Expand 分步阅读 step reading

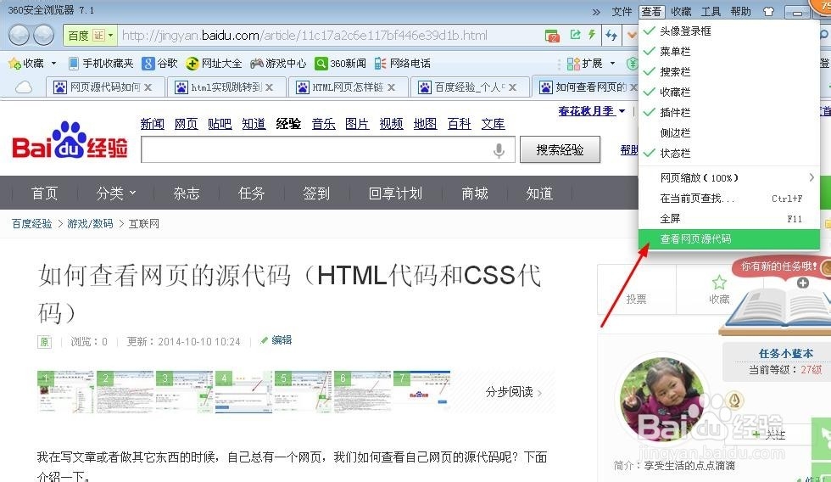pyautogui.click(x=513, y=392)
